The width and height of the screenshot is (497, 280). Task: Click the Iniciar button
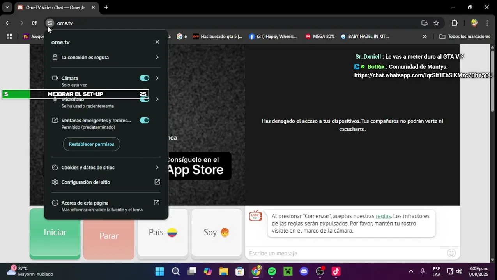point(55,233)
